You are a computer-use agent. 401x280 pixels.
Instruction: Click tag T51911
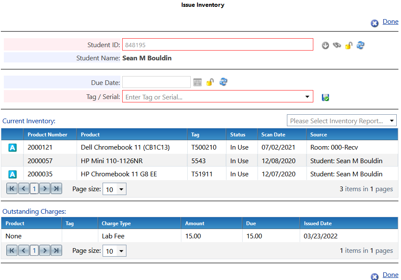tap(202, 174)
